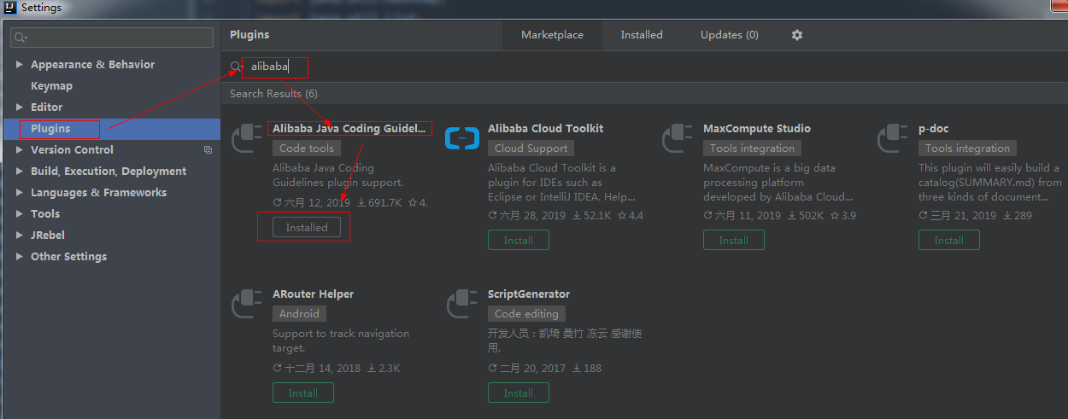Open MaxCompute Studio plugin title
Image resolution: width=1068 pixels, height=419 pixels.
pyautogui.click(x=757, y=129)
